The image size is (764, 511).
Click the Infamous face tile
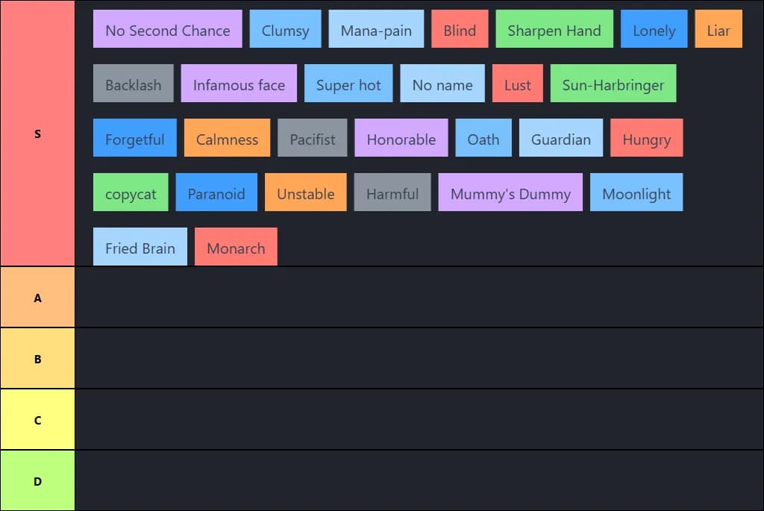click(239, 84)
